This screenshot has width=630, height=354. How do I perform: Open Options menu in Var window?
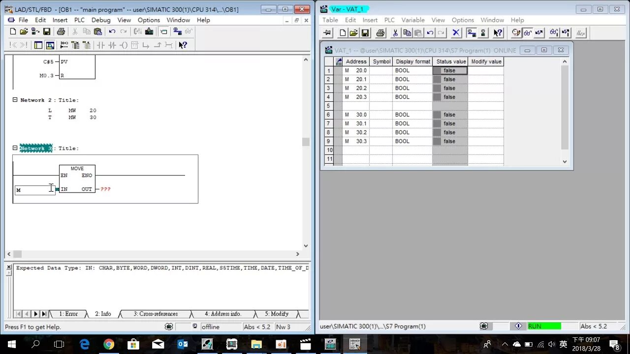tap(463, 20)
